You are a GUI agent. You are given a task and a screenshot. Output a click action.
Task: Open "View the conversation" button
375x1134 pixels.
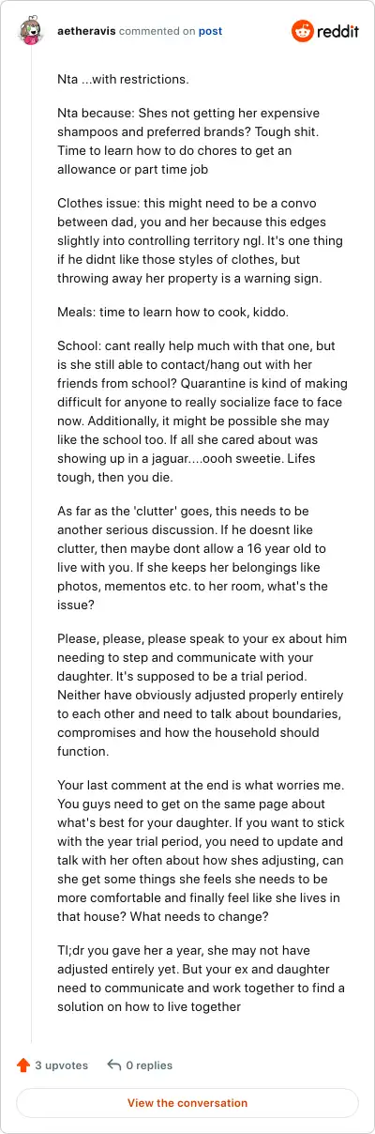pos(187,1103)
